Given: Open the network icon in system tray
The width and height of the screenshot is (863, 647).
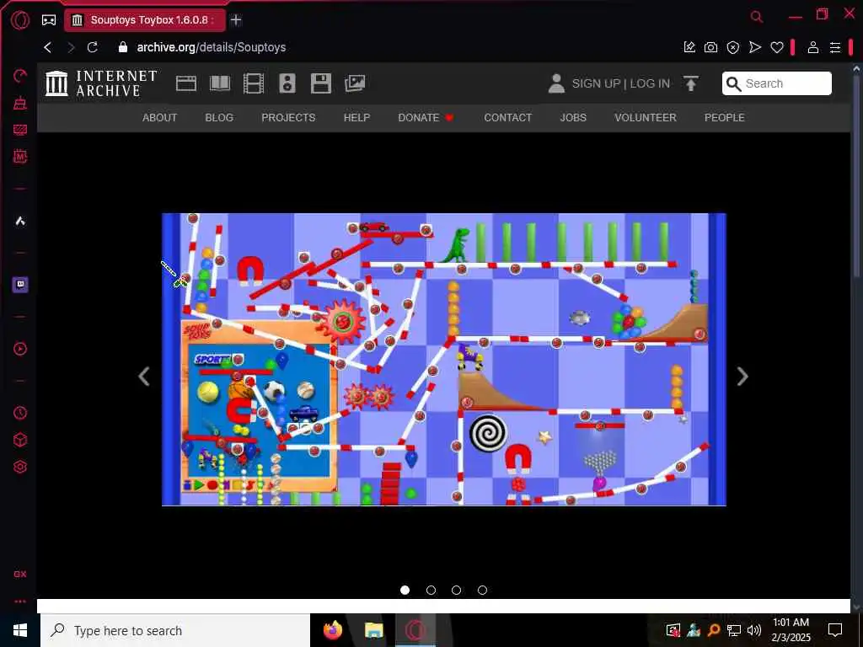Looking at the screenshot, I should coord(734,630).
